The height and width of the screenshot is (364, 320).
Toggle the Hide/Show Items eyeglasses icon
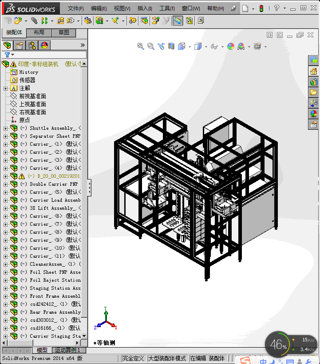(214, 46)
